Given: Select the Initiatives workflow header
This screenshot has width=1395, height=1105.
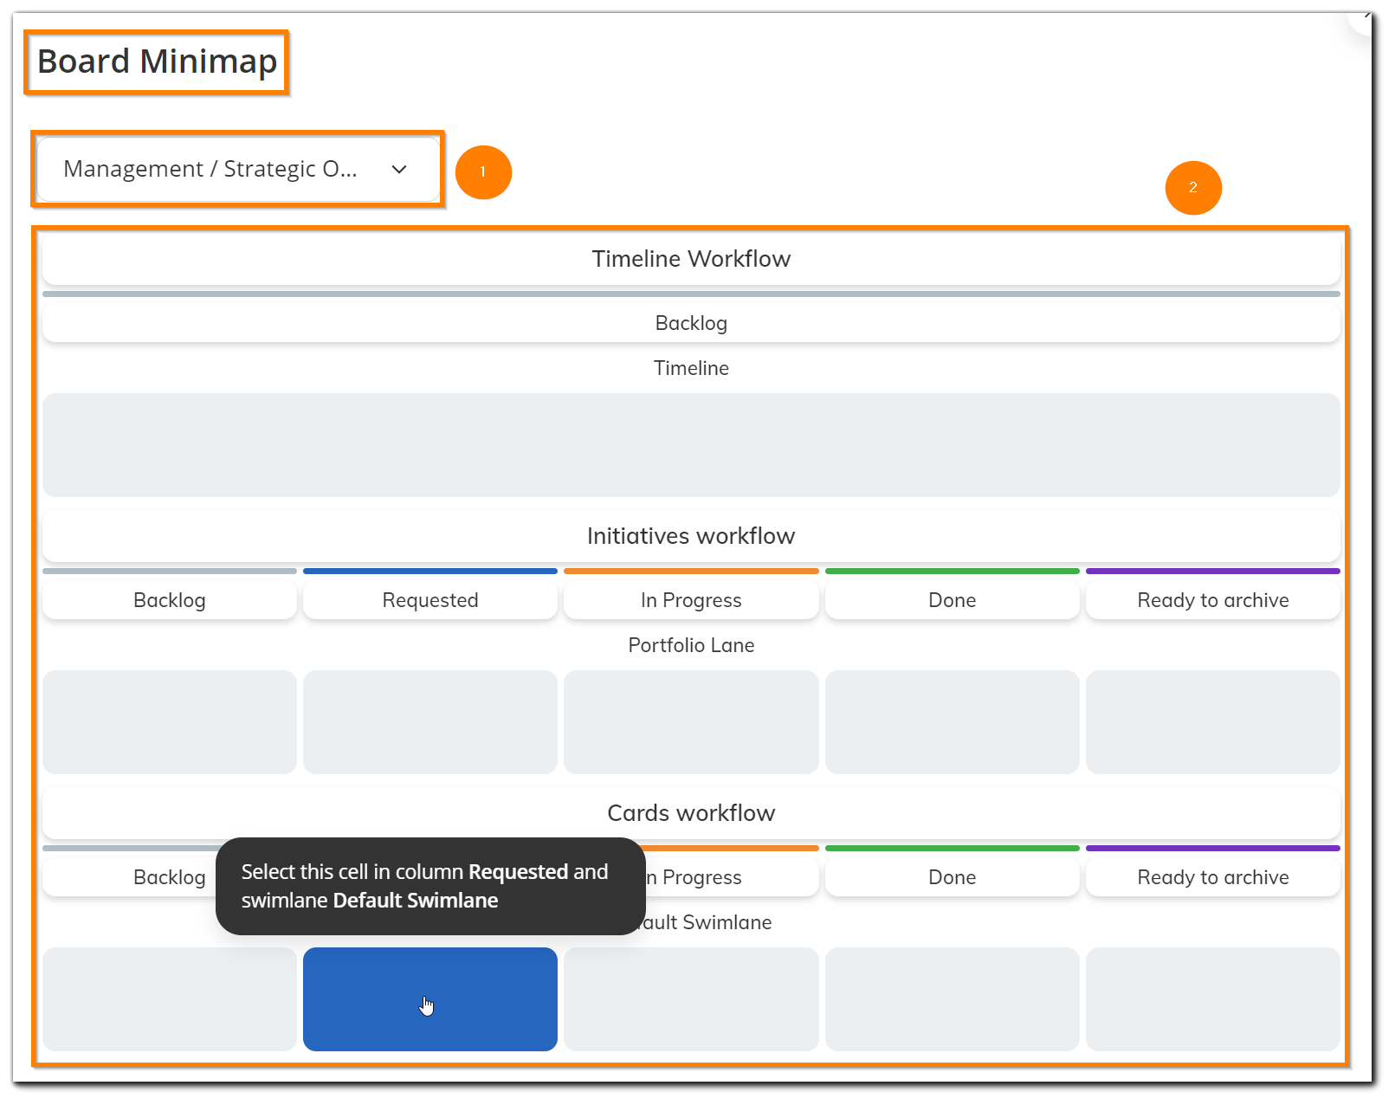Looking at the screenshot, I should [690, 536].
